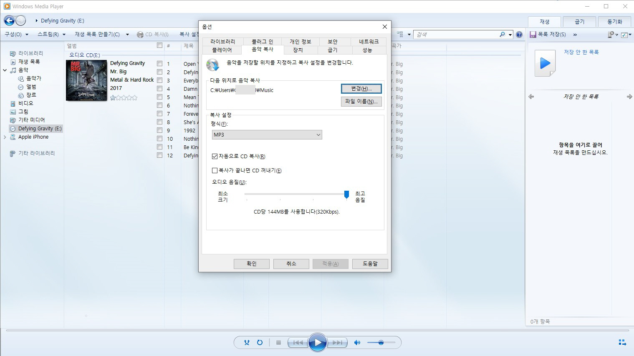Toggle repeat playback
Image resolution: width=634 pixels, height=356 pixels.
pos(260,343)
